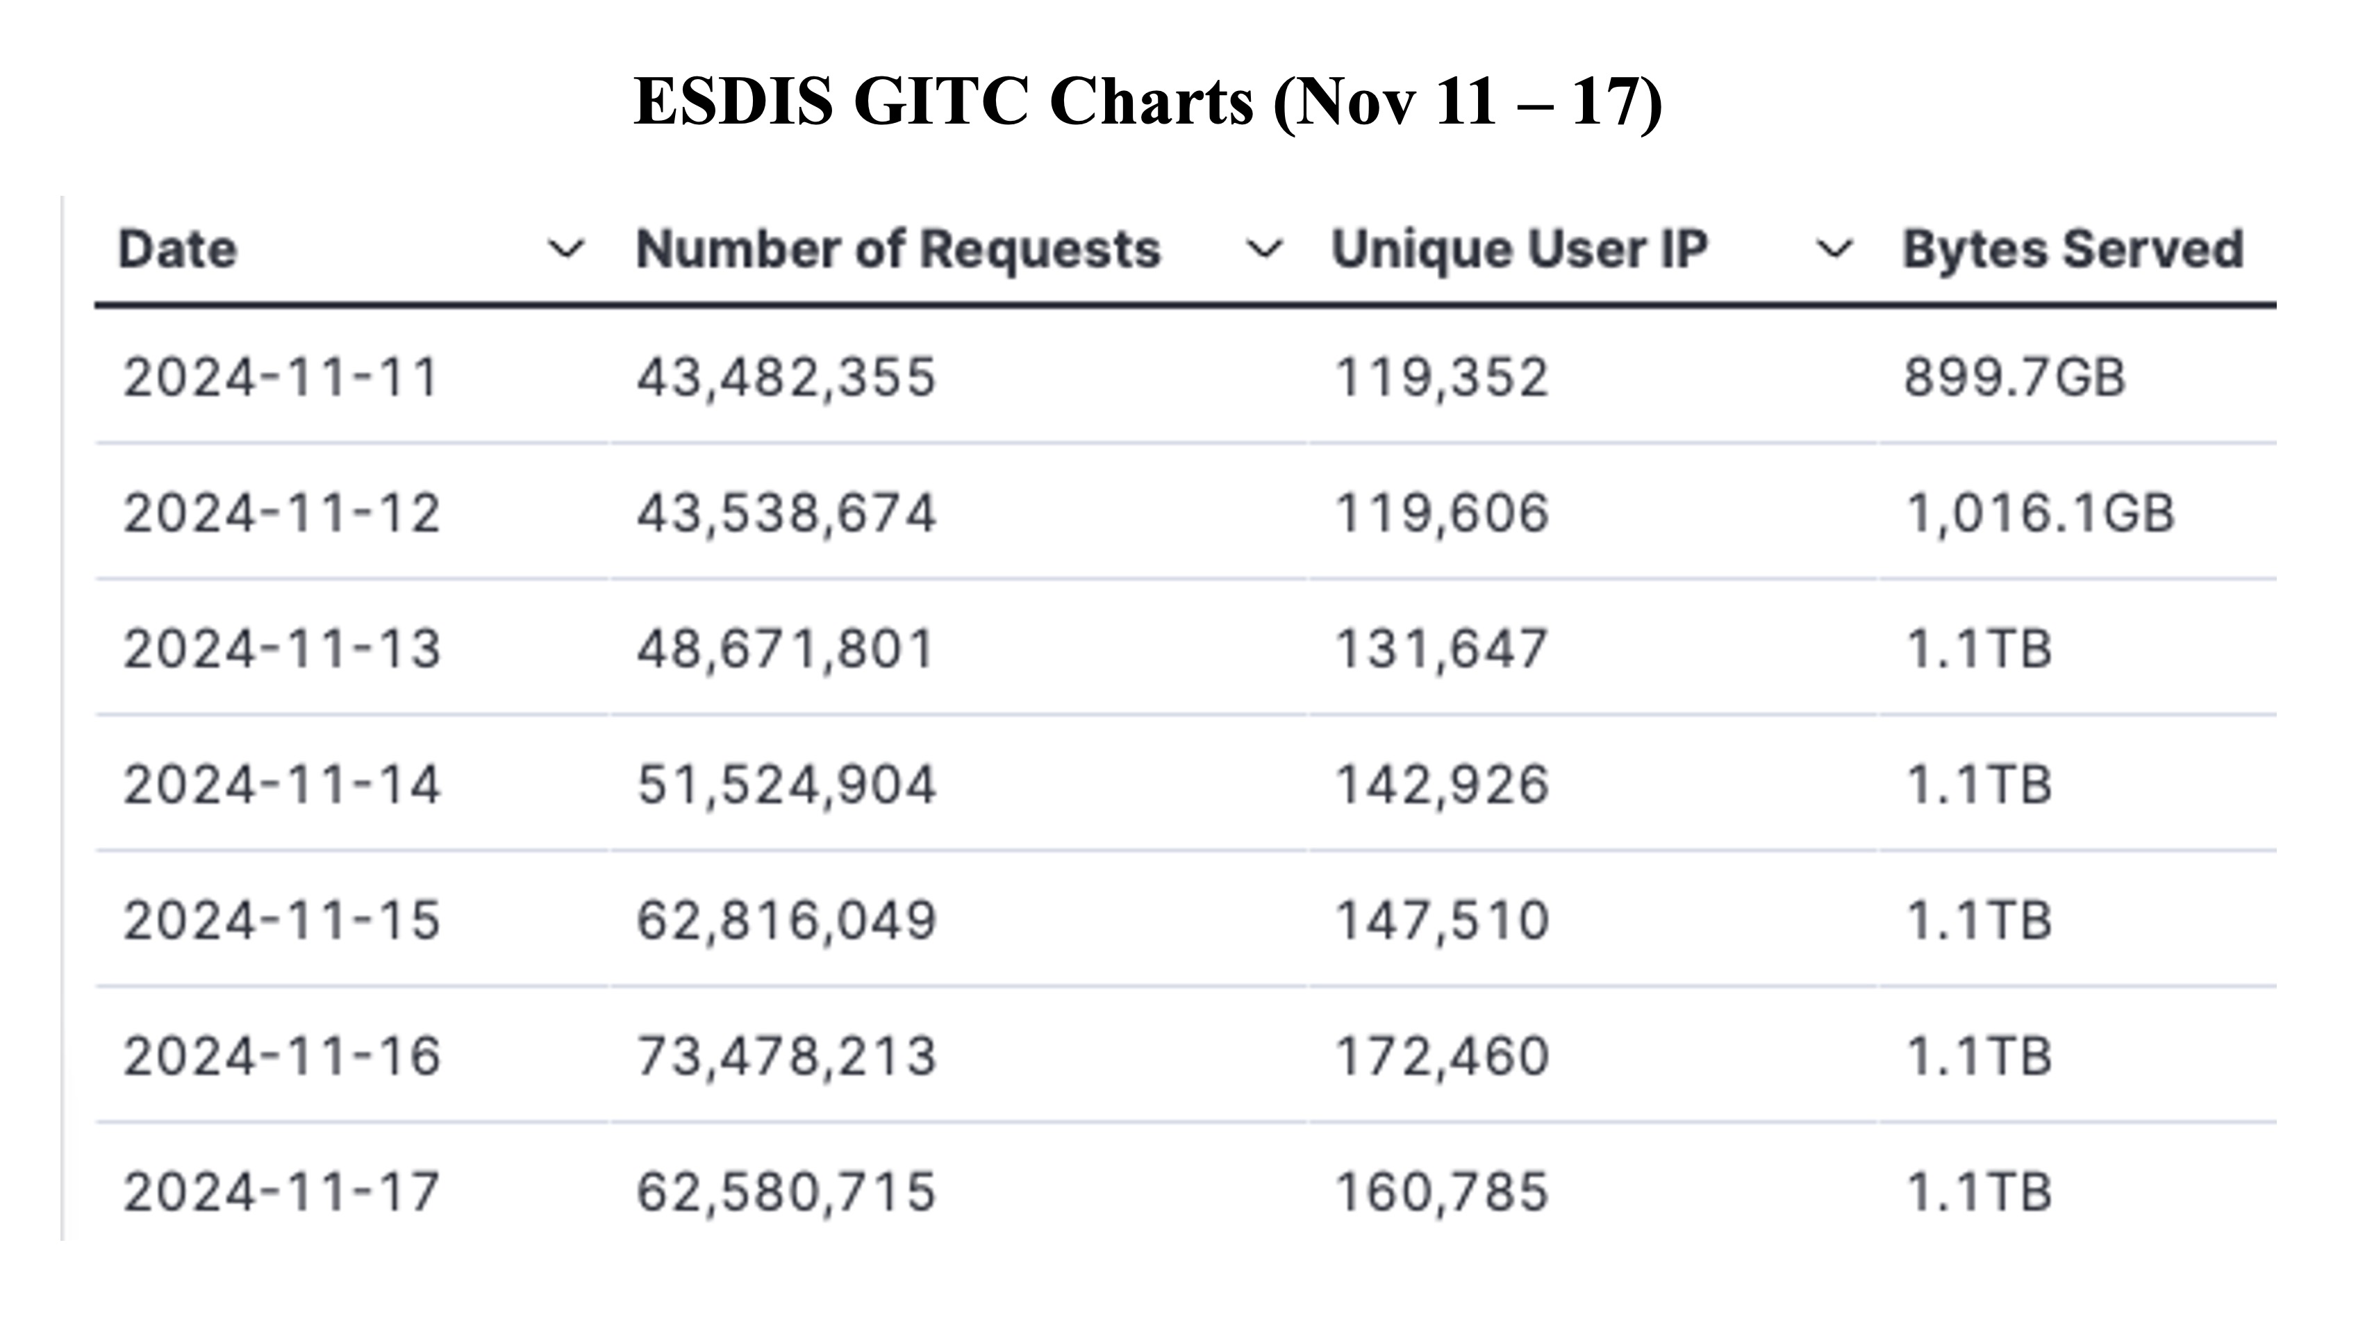2374x1329 pixels.
Task: Open the Unique User IP column chevron
Action: pos(1834,249)
